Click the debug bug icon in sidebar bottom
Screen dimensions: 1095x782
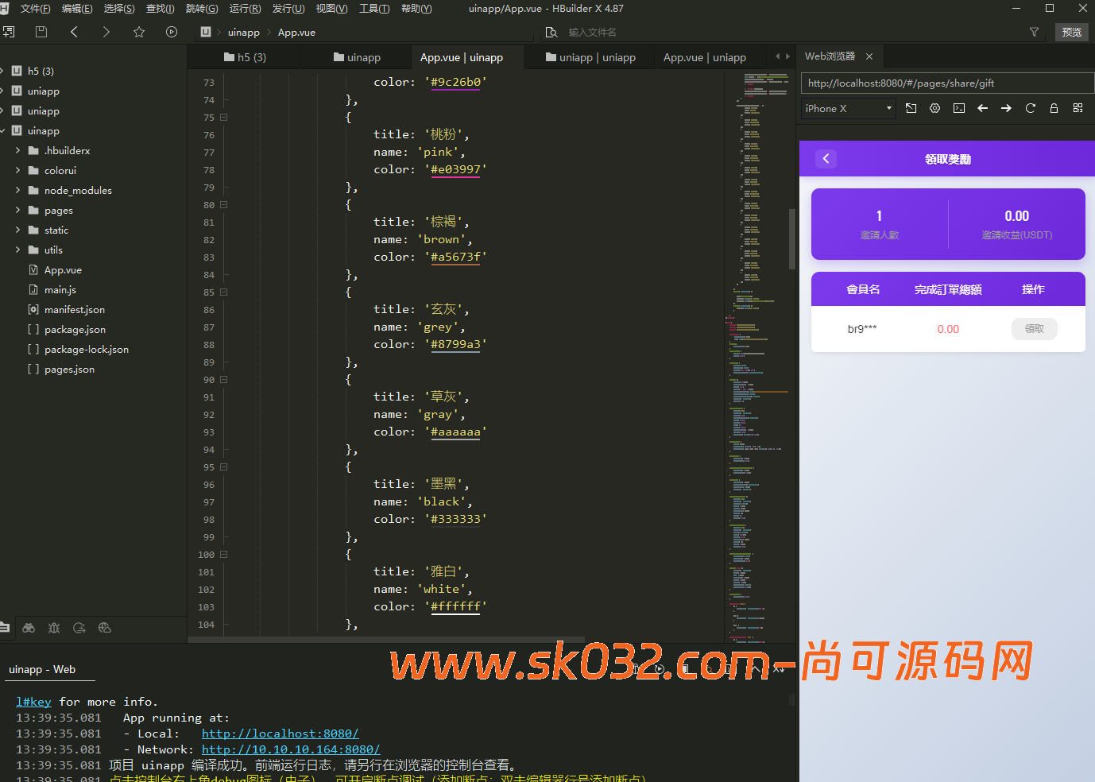(x=54, y=628)
